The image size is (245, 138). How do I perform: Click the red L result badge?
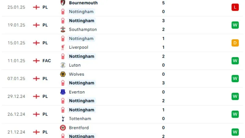[235, 7]
